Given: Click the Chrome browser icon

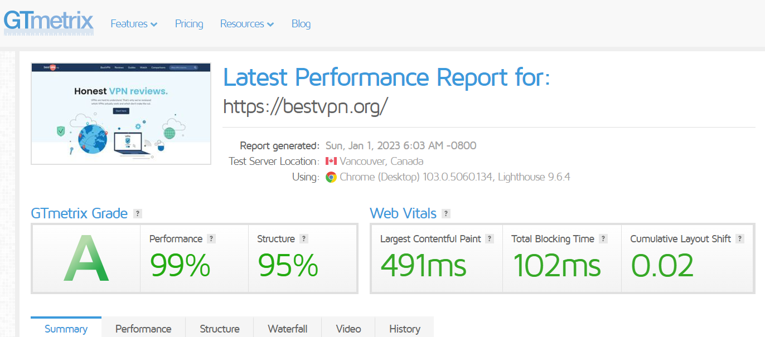Looking at the screenshot, I should [331, 177].
